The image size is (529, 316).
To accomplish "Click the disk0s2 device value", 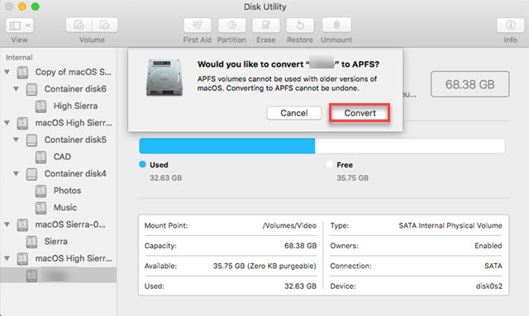I will coord(488,286).
